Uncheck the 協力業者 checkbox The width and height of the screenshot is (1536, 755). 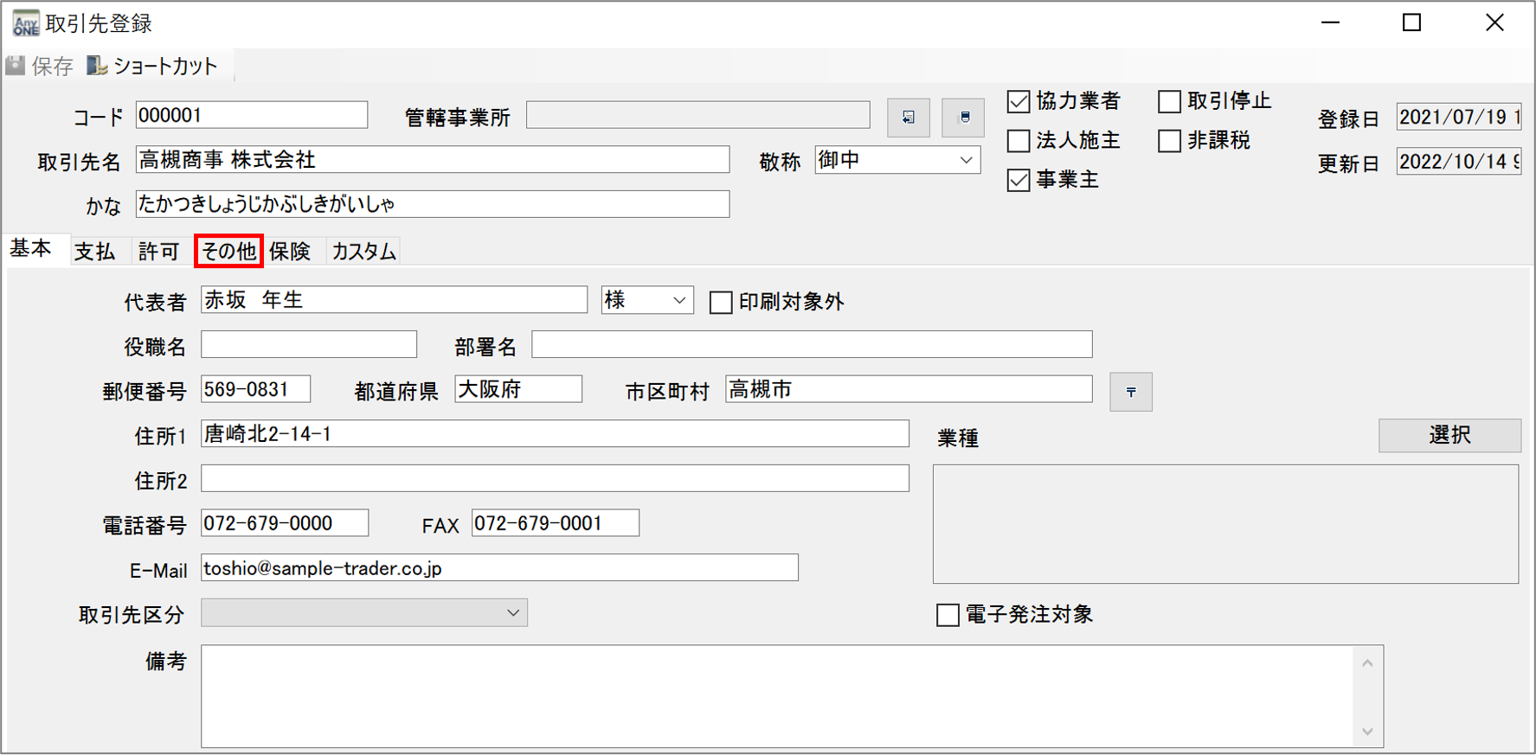(1019, 102)
